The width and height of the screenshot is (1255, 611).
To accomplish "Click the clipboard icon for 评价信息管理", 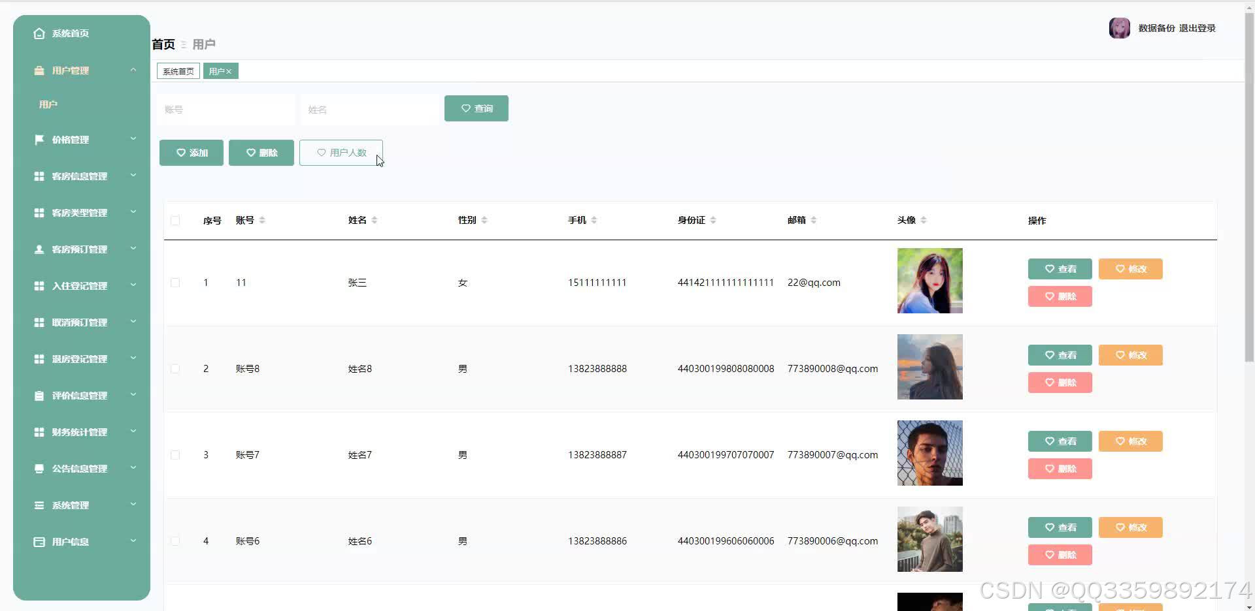I will [39, 396].
